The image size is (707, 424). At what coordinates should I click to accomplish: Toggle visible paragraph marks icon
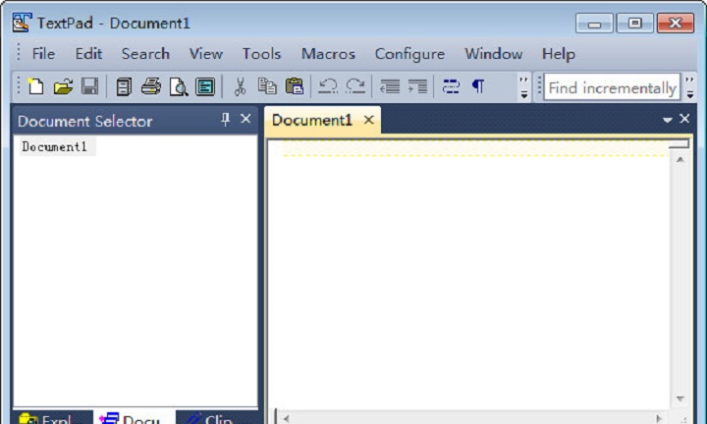click(x=478, y=86)
